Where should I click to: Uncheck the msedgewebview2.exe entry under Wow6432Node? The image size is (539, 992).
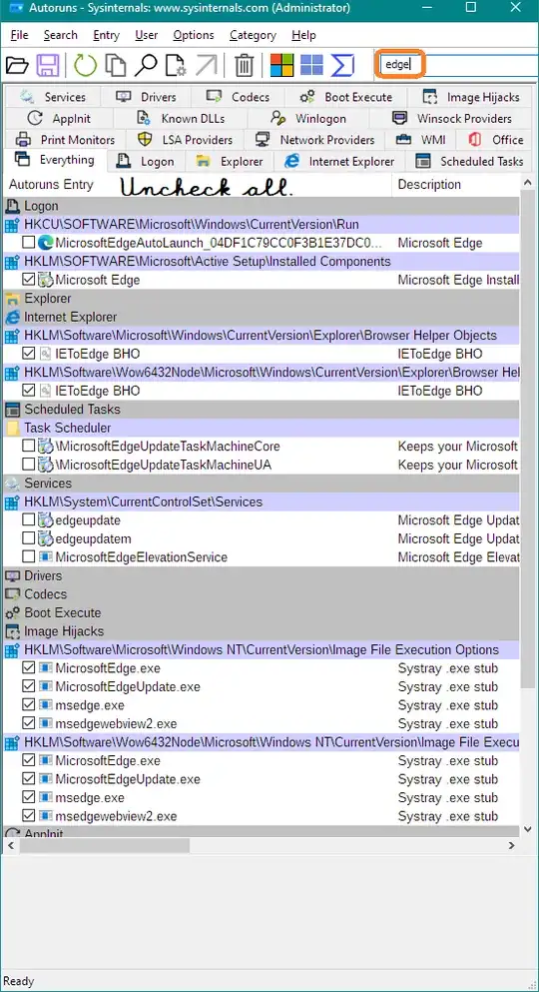pos(28,816)
